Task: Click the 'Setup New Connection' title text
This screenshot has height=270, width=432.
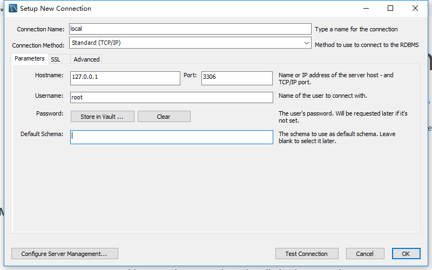Action: (x=56, y=9)
